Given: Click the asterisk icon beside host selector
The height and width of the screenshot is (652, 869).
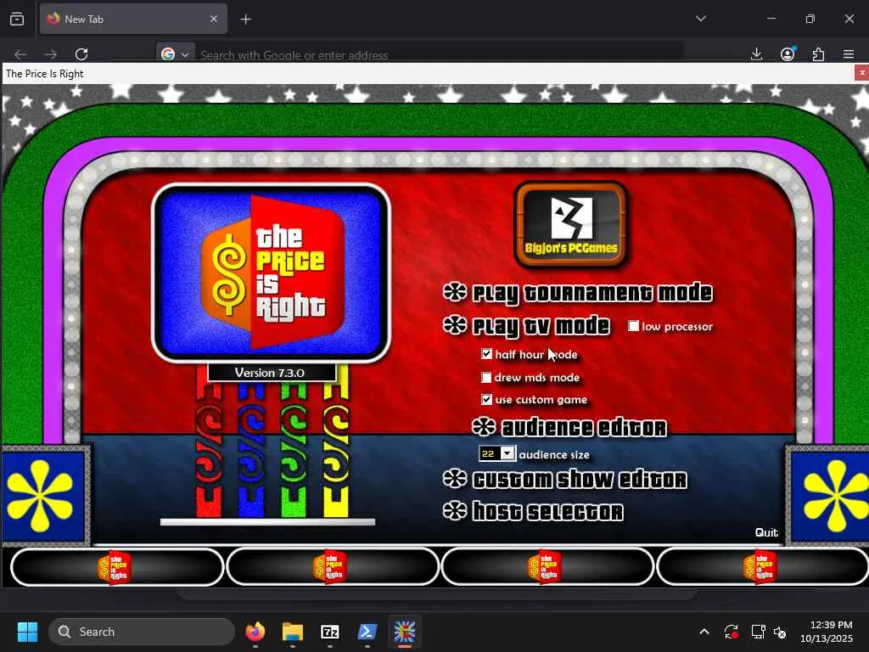Looking at the screenshot, I should 455,510.
